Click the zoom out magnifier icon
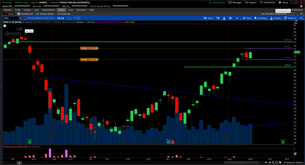 (277, 162)
